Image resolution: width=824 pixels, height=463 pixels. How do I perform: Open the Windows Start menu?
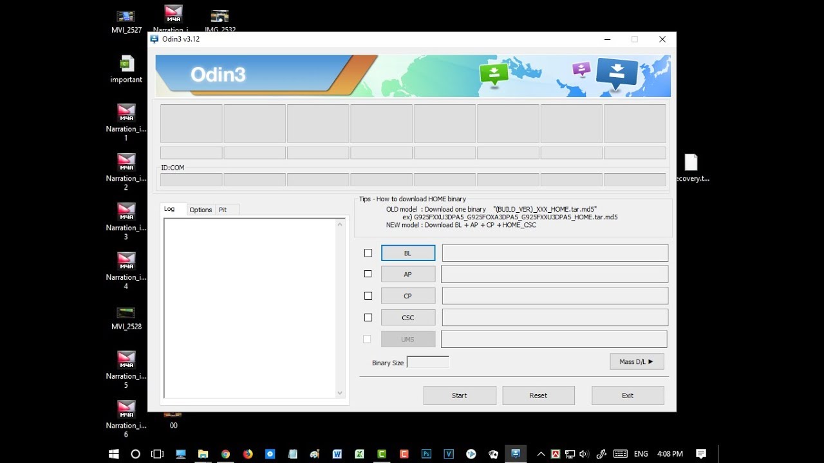[x=114, y=453]
